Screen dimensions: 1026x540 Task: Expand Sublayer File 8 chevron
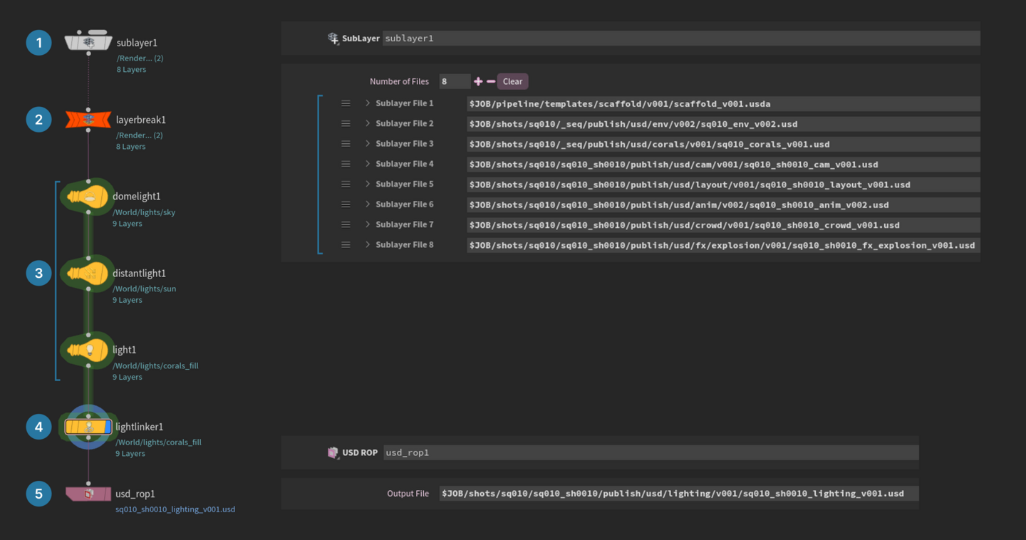pos(368,245)
